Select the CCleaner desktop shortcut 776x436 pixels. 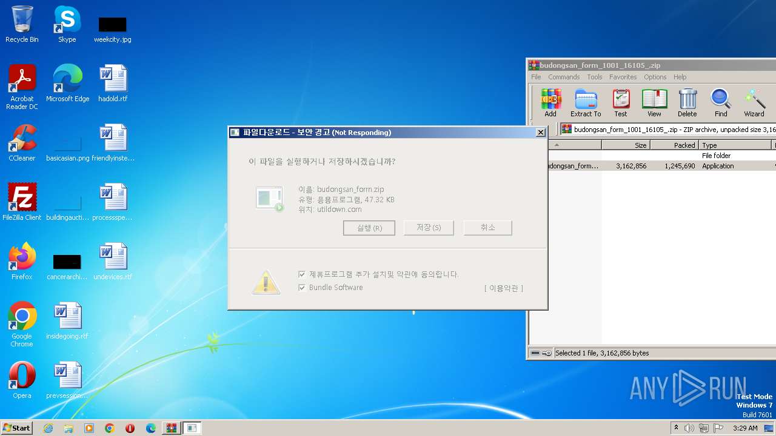22,143
